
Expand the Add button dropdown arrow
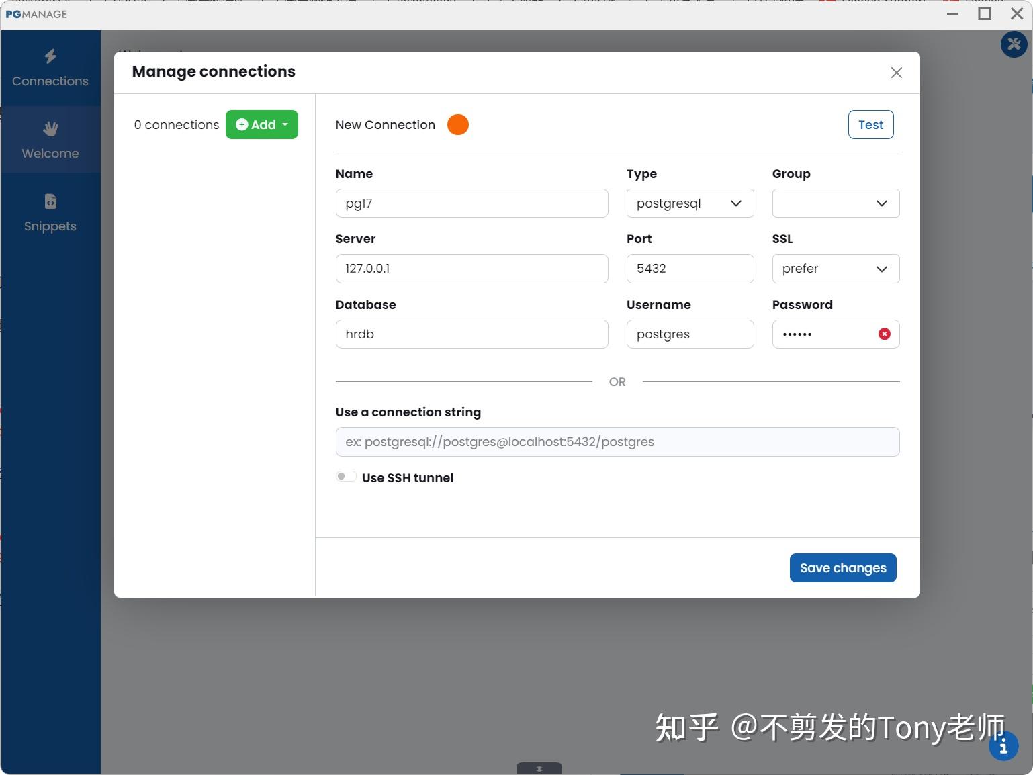pyautogui.click(x=284, y=124)
